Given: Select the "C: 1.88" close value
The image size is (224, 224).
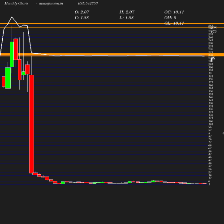Looking at the screenshot, I should click(x=82, y=17).
